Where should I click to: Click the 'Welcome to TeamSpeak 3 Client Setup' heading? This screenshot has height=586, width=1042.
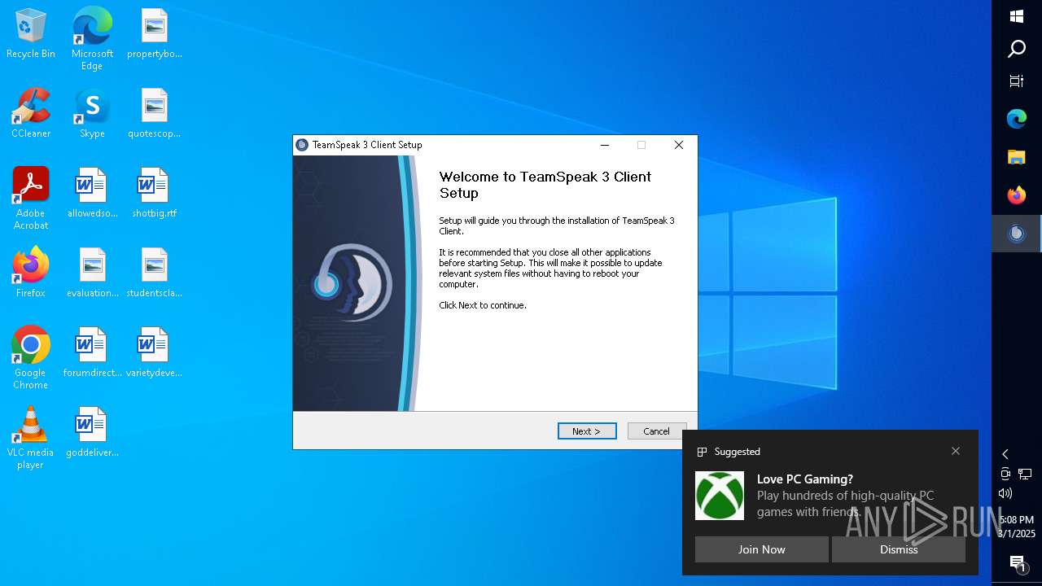click(x=545, y=185)
